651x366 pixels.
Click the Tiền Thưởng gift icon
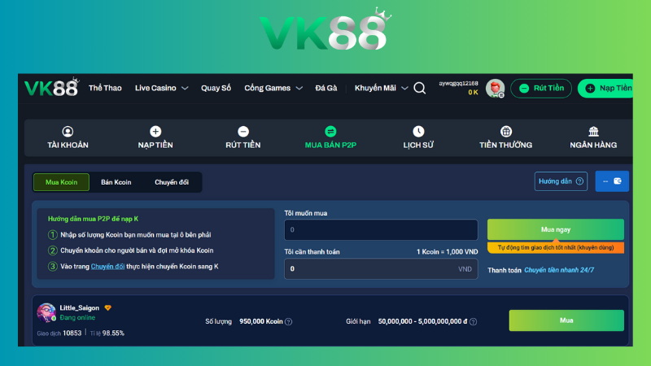(505, 132)
